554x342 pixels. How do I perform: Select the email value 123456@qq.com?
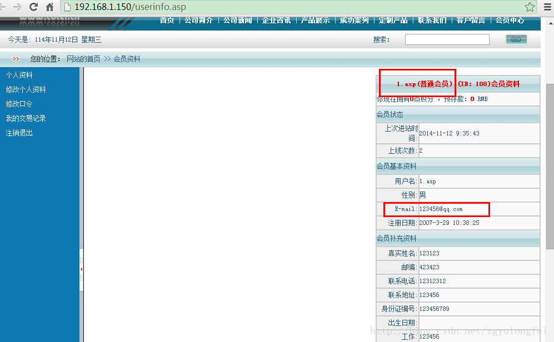coord(441,209)
